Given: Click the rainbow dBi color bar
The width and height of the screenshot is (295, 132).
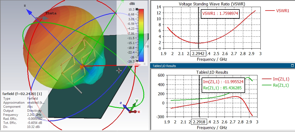Looking at the screenshot, I should coord(141,35).
